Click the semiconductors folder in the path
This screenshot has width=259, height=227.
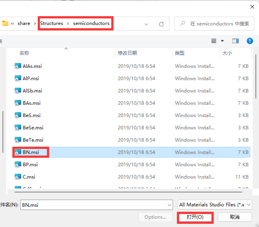pyautogui.click(x=91, y=23)
